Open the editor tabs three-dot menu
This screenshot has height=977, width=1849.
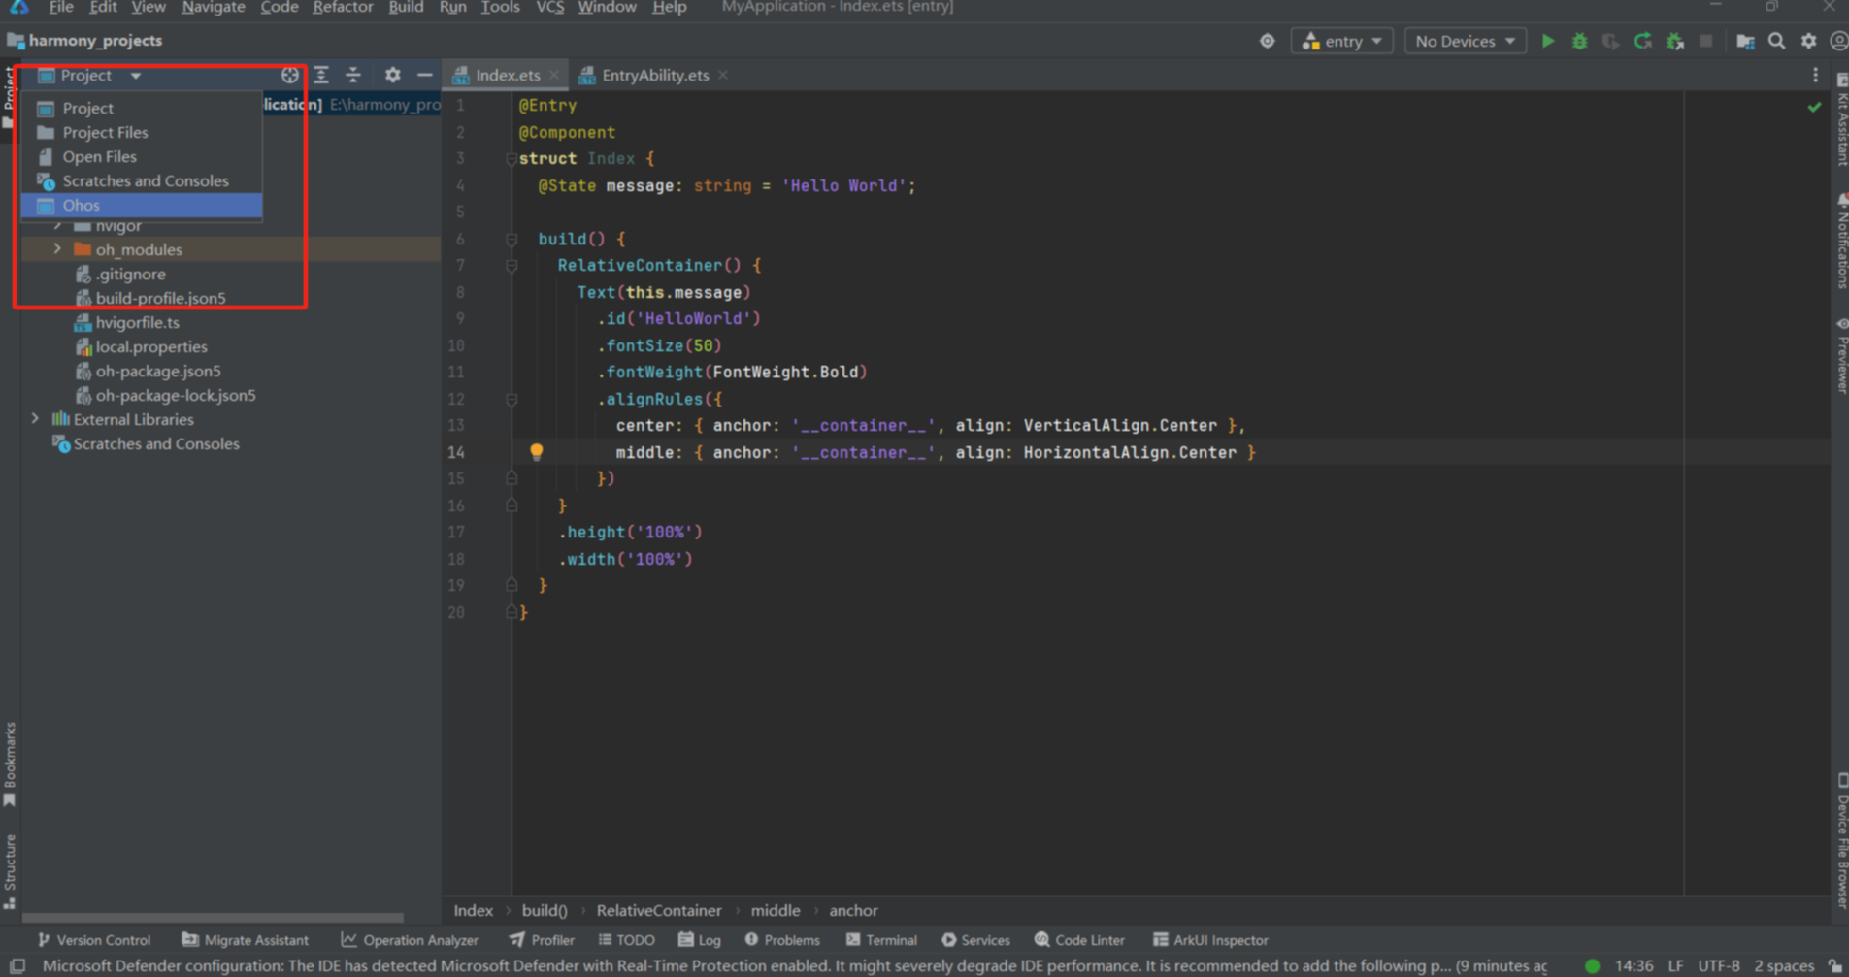(x=1815, y=75)
